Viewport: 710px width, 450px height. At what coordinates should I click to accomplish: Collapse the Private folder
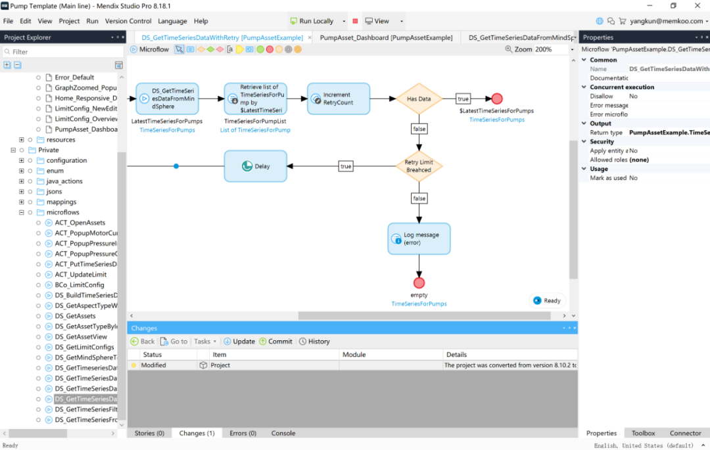(13, 150)
